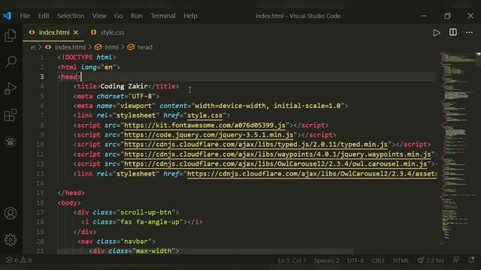The width and height of the screenshot is (481, 270).
Task: Change indentation via Spaces: 2
Action: [x=327, y=260]
